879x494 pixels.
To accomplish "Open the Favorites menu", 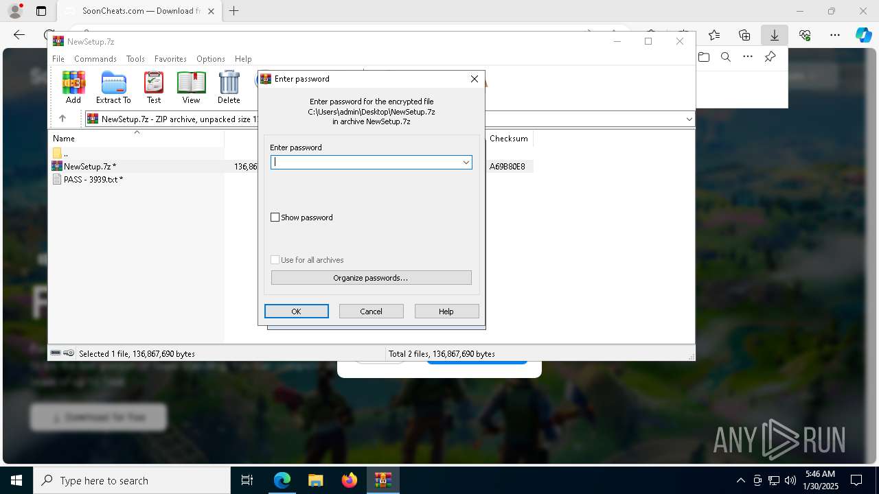I will click(170, 59).
